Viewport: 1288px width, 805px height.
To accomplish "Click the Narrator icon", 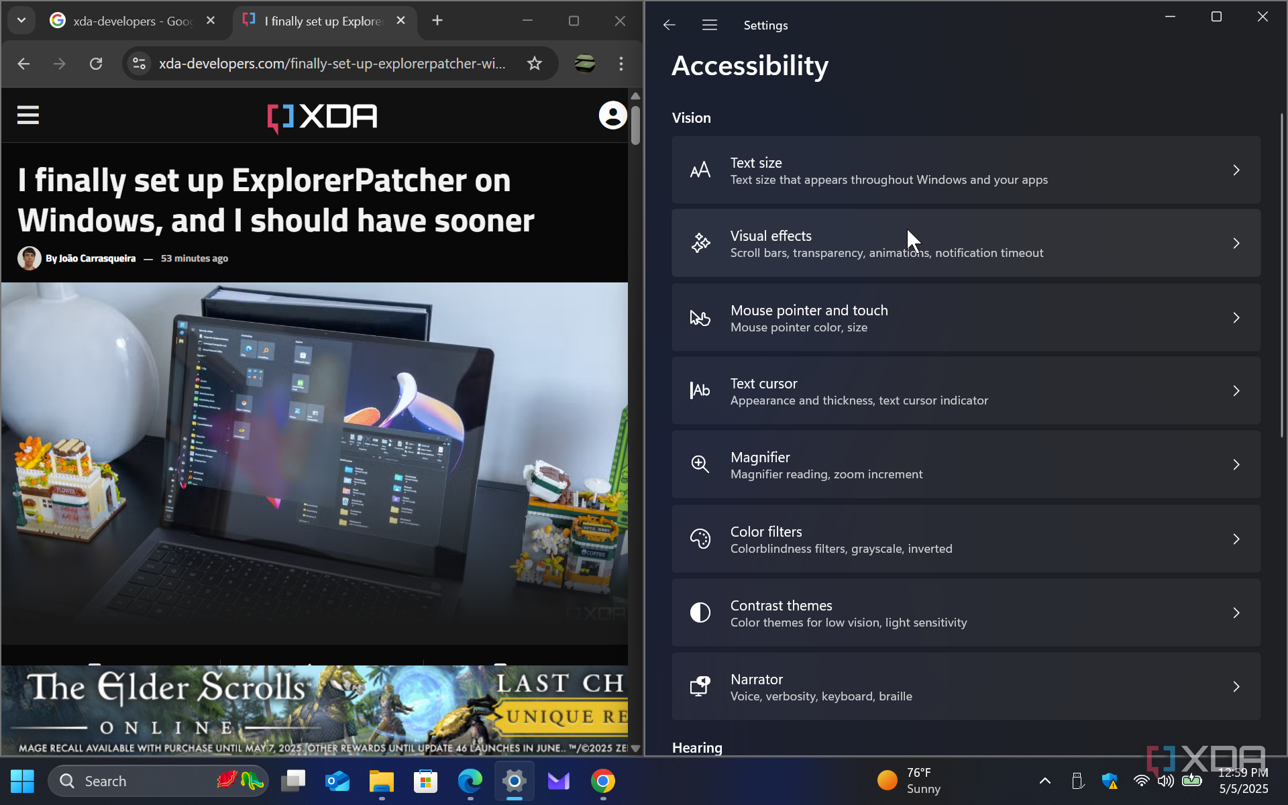I will pos(700,686).
